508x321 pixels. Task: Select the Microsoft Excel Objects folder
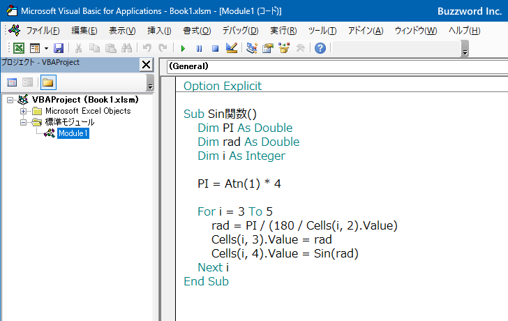pos(88,111)
